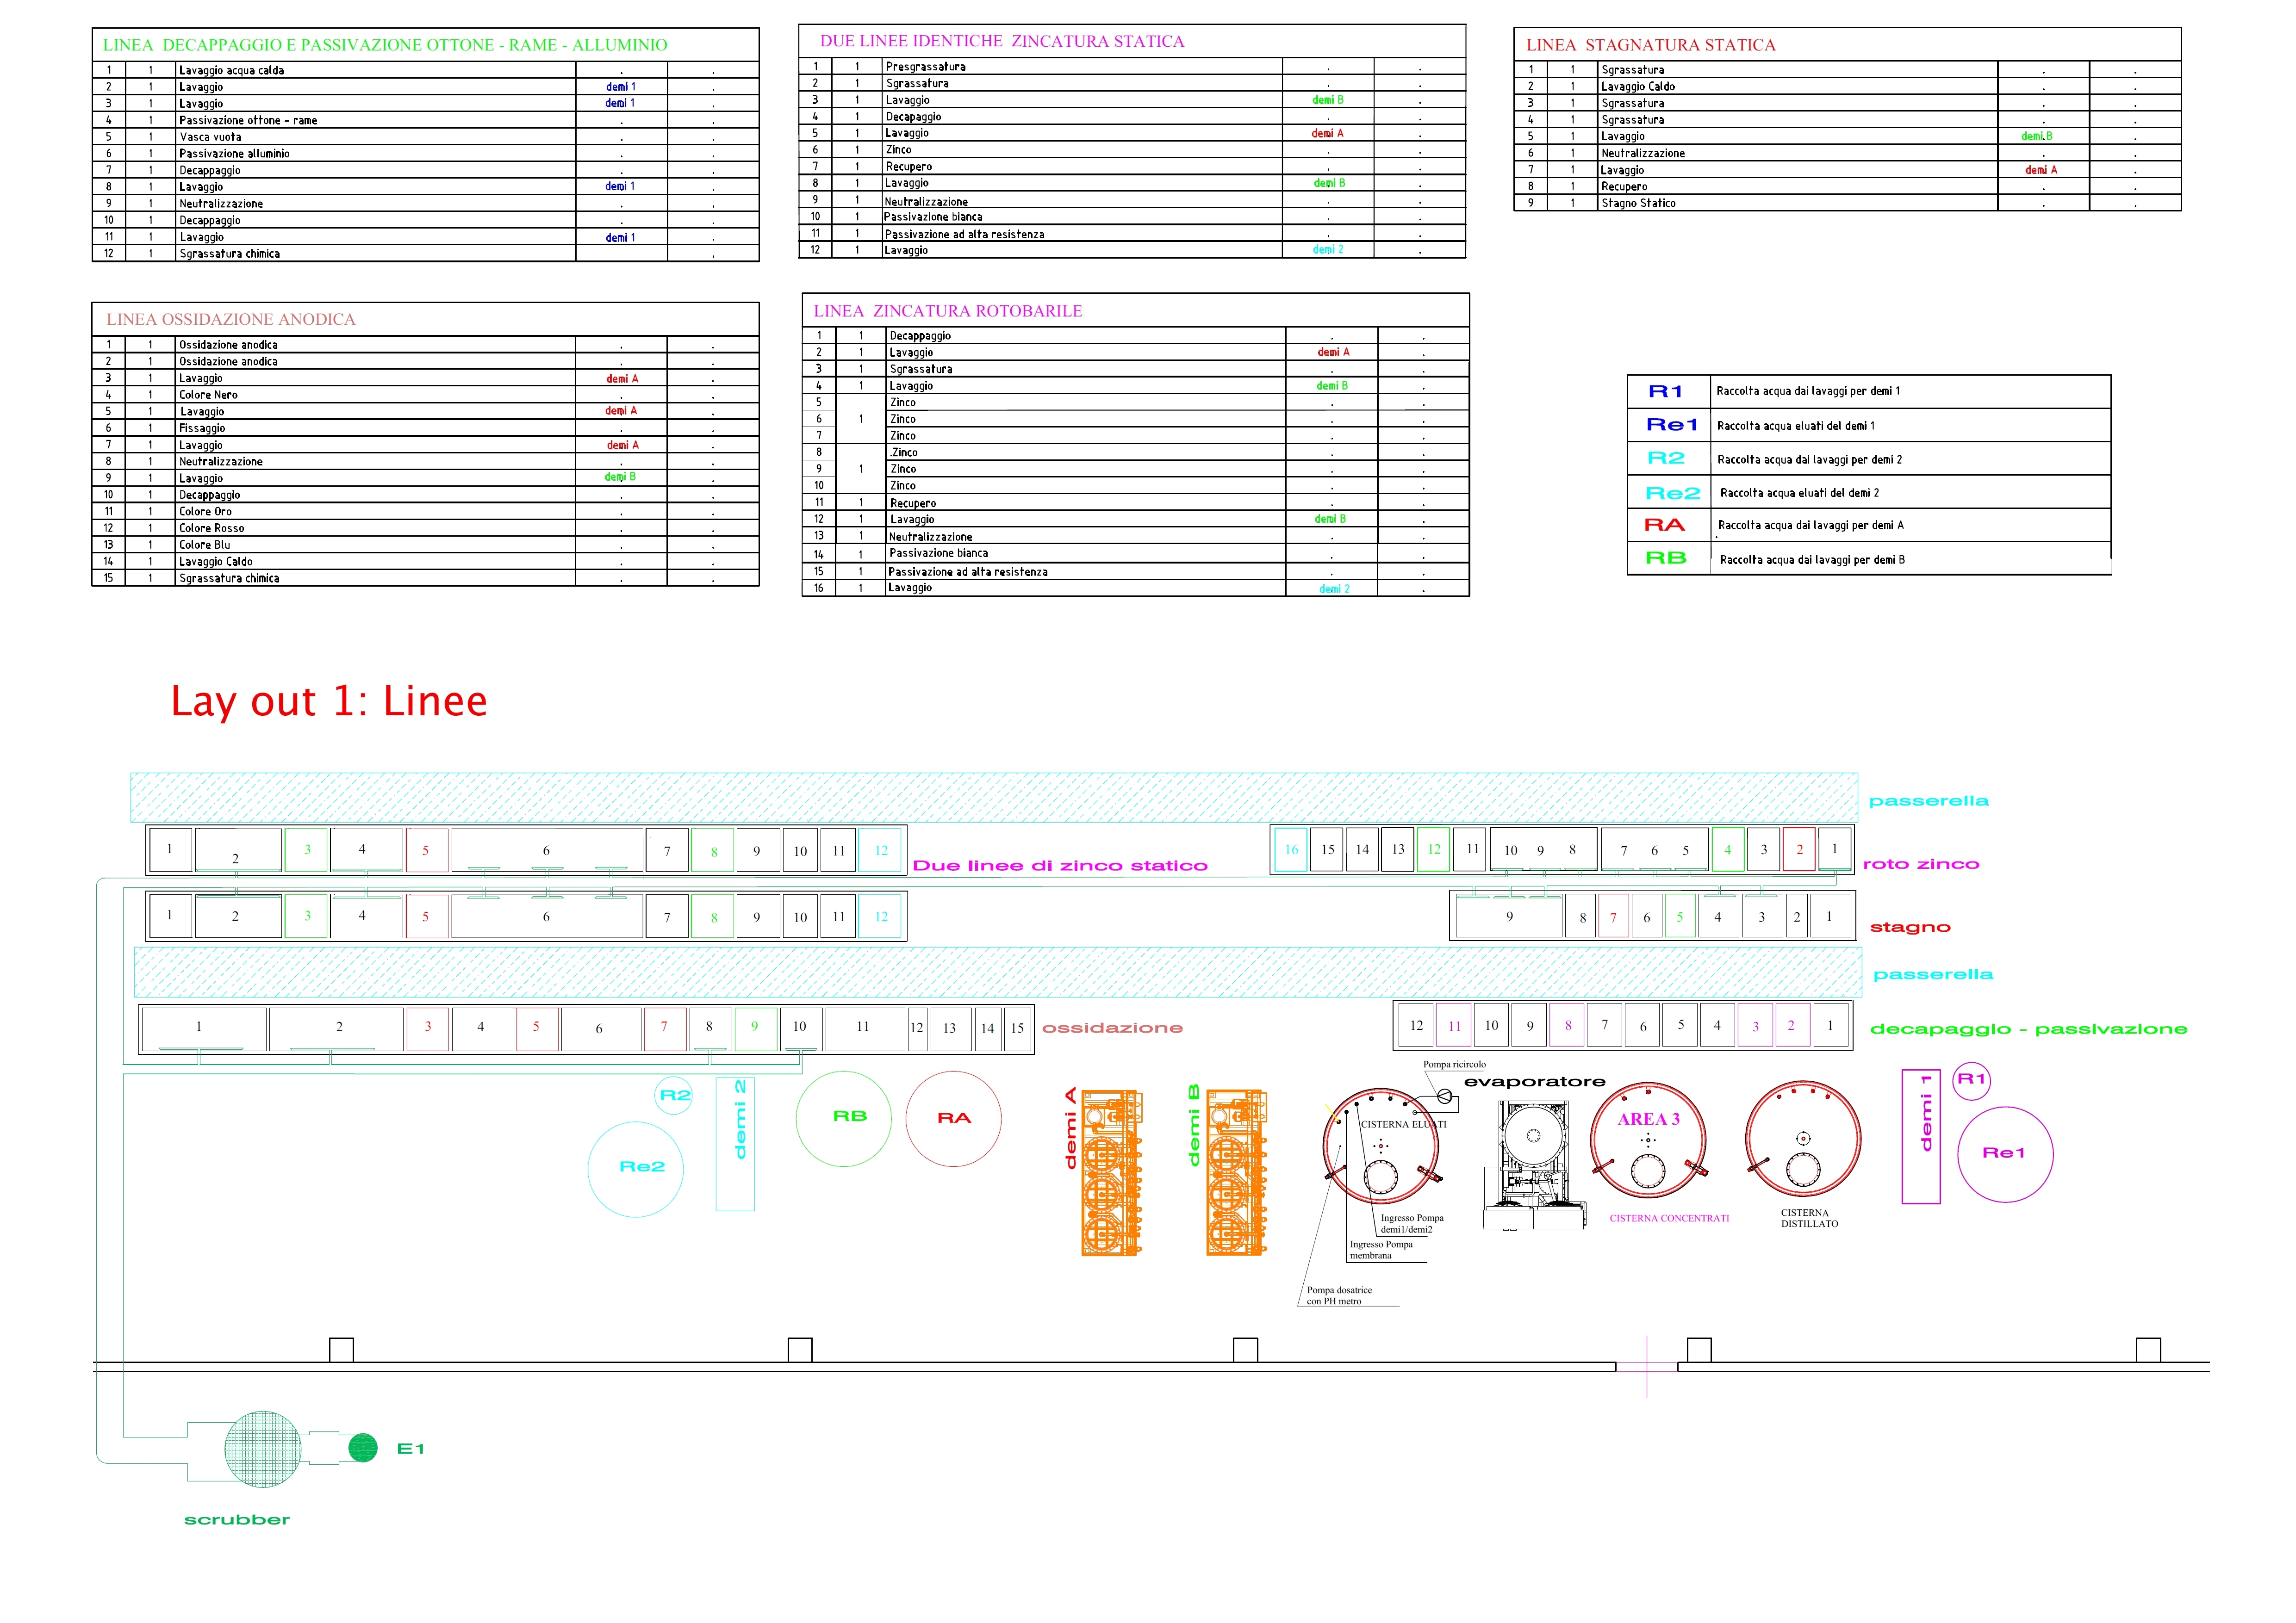Click the red RA tank circle
Viewport: 2296px width, 1623px height.
click(953, 1119)
